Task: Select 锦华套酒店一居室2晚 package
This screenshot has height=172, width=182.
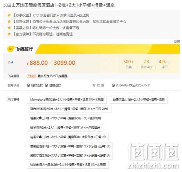Action: click(x=68, y=165)
